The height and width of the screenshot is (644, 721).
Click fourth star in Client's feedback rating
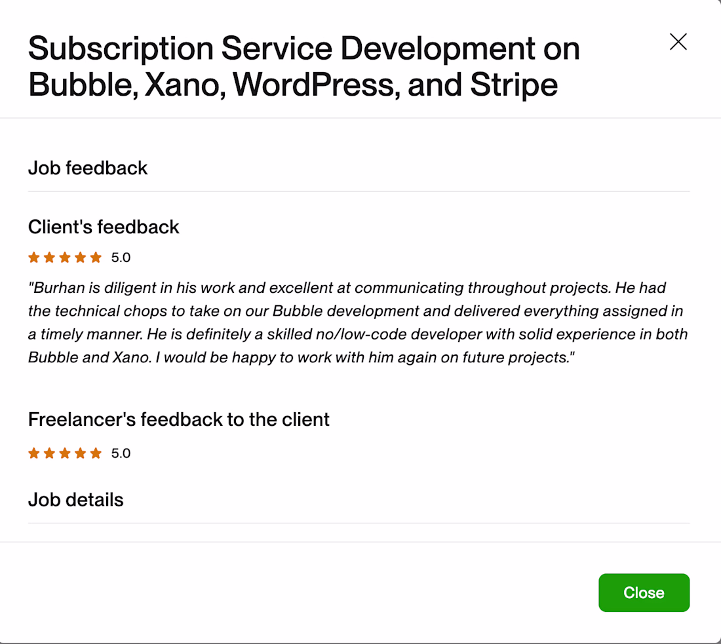pos(80,257)
